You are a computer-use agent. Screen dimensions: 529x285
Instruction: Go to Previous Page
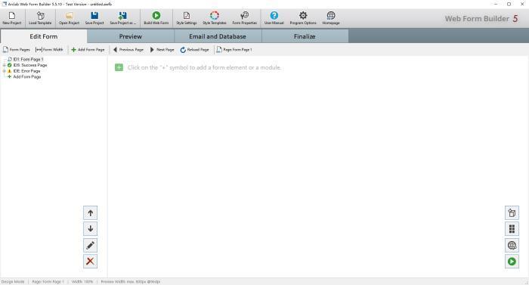click(x=128, y=50)
